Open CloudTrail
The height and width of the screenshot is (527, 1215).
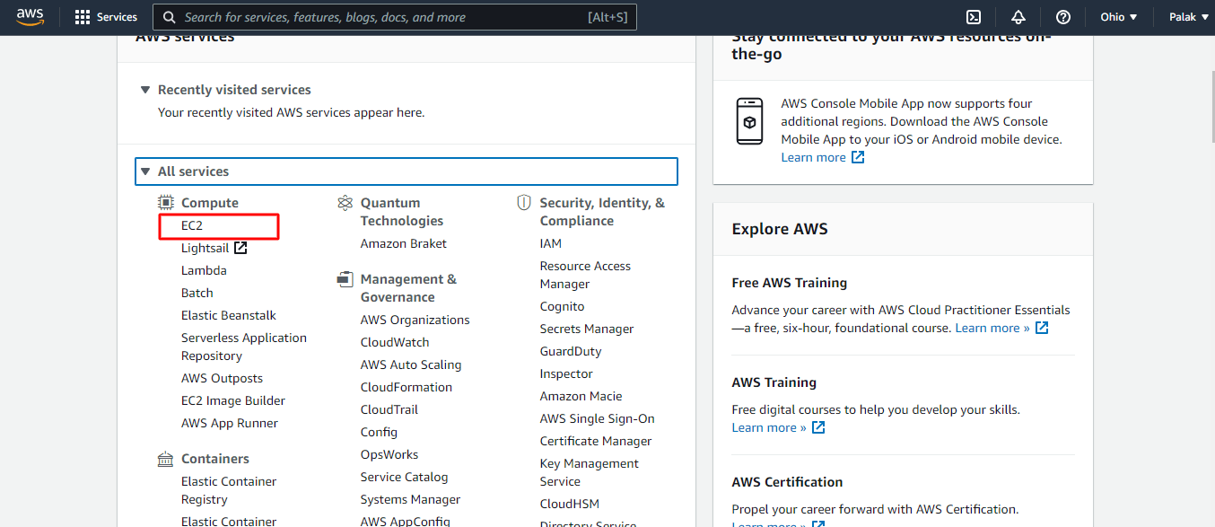(389, 409)
